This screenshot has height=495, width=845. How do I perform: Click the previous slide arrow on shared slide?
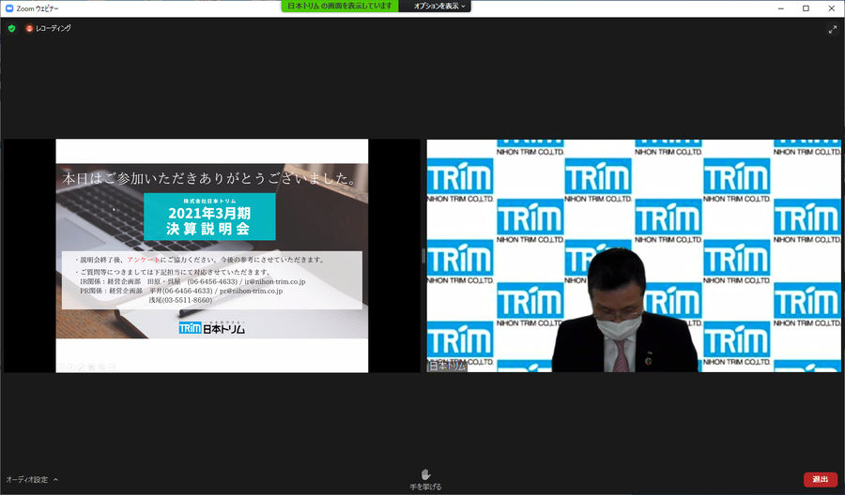tap(61, 367)
